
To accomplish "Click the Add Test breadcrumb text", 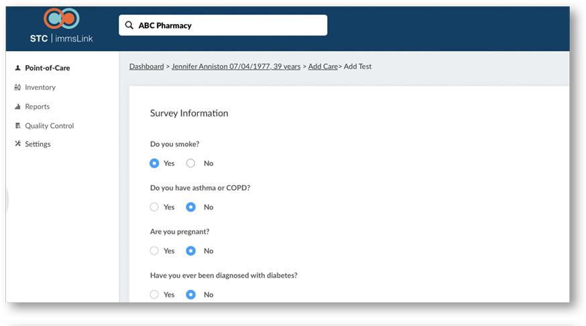I will pyautogui.click(x=357, y=66).
